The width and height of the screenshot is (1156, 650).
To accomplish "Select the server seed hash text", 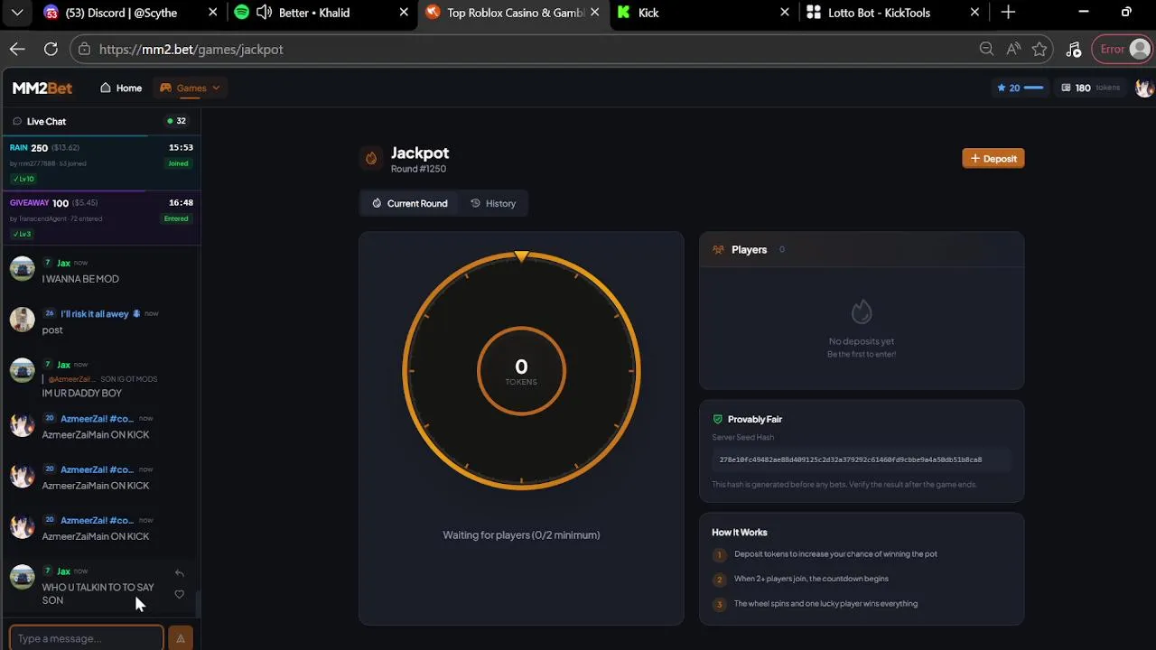I will coord(851,460).
